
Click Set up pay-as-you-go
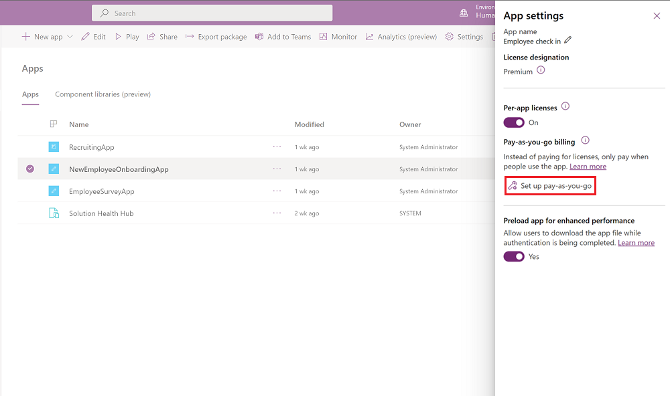[x=550, y=185]
